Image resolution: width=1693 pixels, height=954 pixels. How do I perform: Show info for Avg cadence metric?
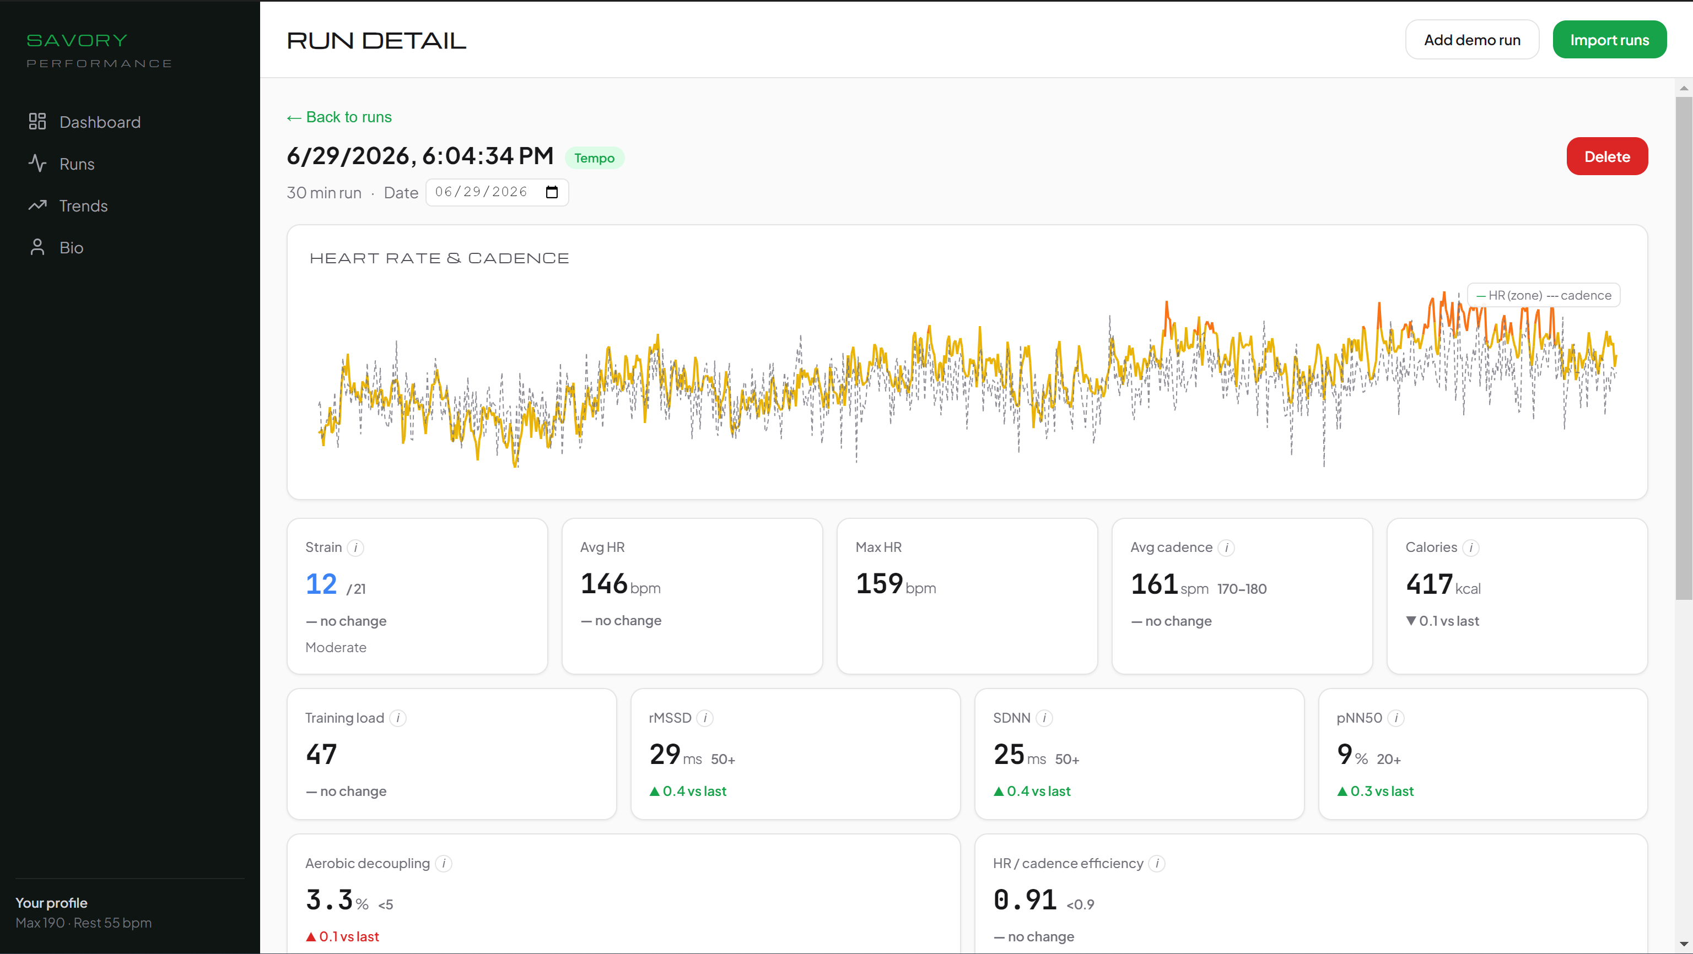click(1226, 548)
